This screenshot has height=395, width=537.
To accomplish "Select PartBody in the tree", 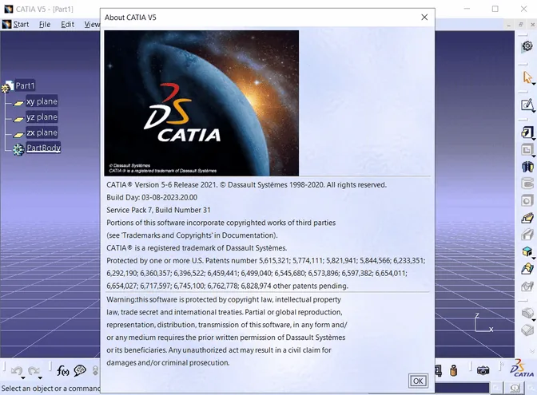I will tap(43, 148).
